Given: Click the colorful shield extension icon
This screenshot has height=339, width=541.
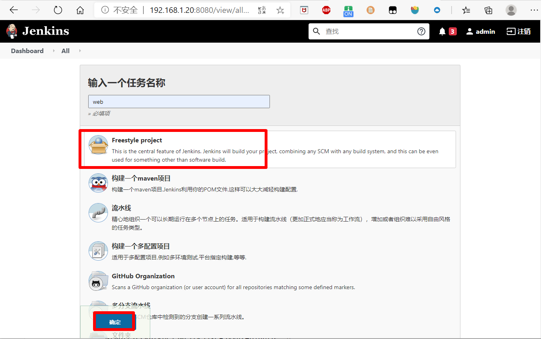Looking at the screenshot, I should pyautogui.click(x=415, y=10).
